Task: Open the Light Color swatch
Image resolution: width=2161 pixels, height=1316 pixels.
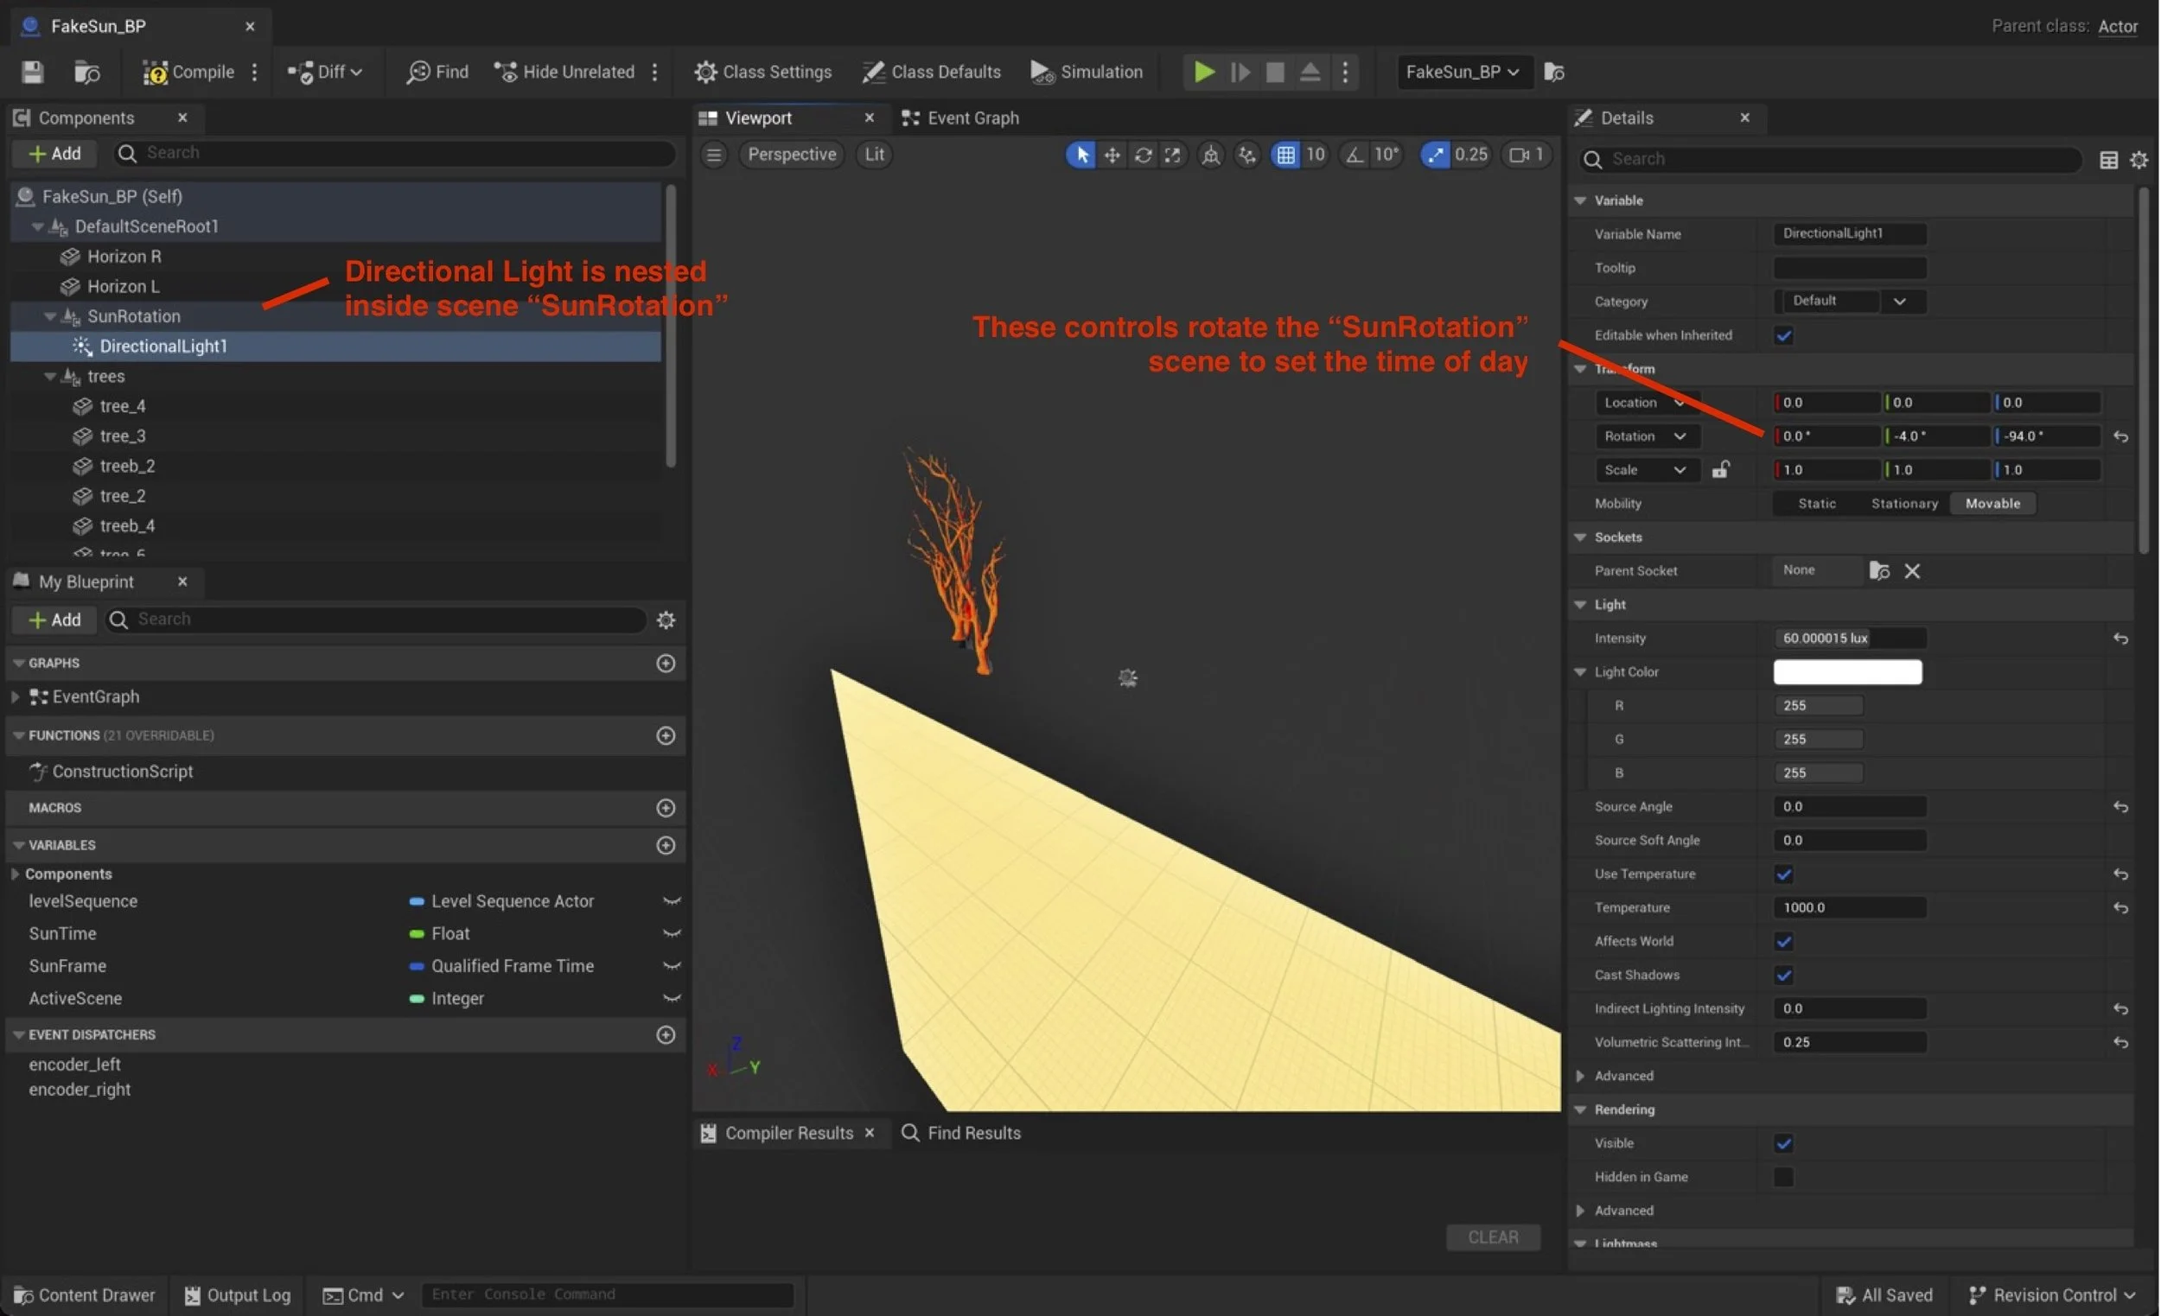Action: pos(1847,671)
